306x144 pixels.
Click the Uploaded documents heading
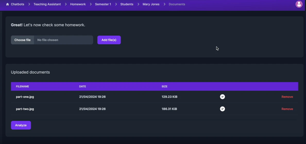click(30, 72)
